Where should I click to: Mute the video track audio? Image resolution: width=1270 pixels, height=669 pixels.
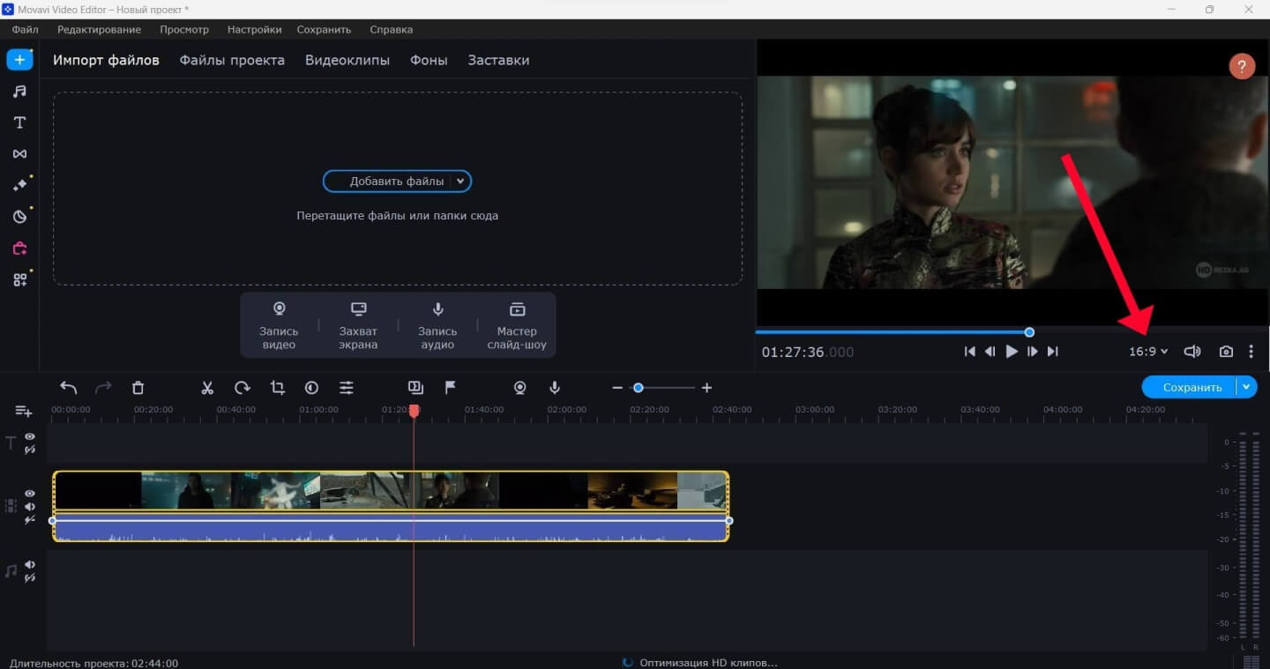tap(30, 507)
